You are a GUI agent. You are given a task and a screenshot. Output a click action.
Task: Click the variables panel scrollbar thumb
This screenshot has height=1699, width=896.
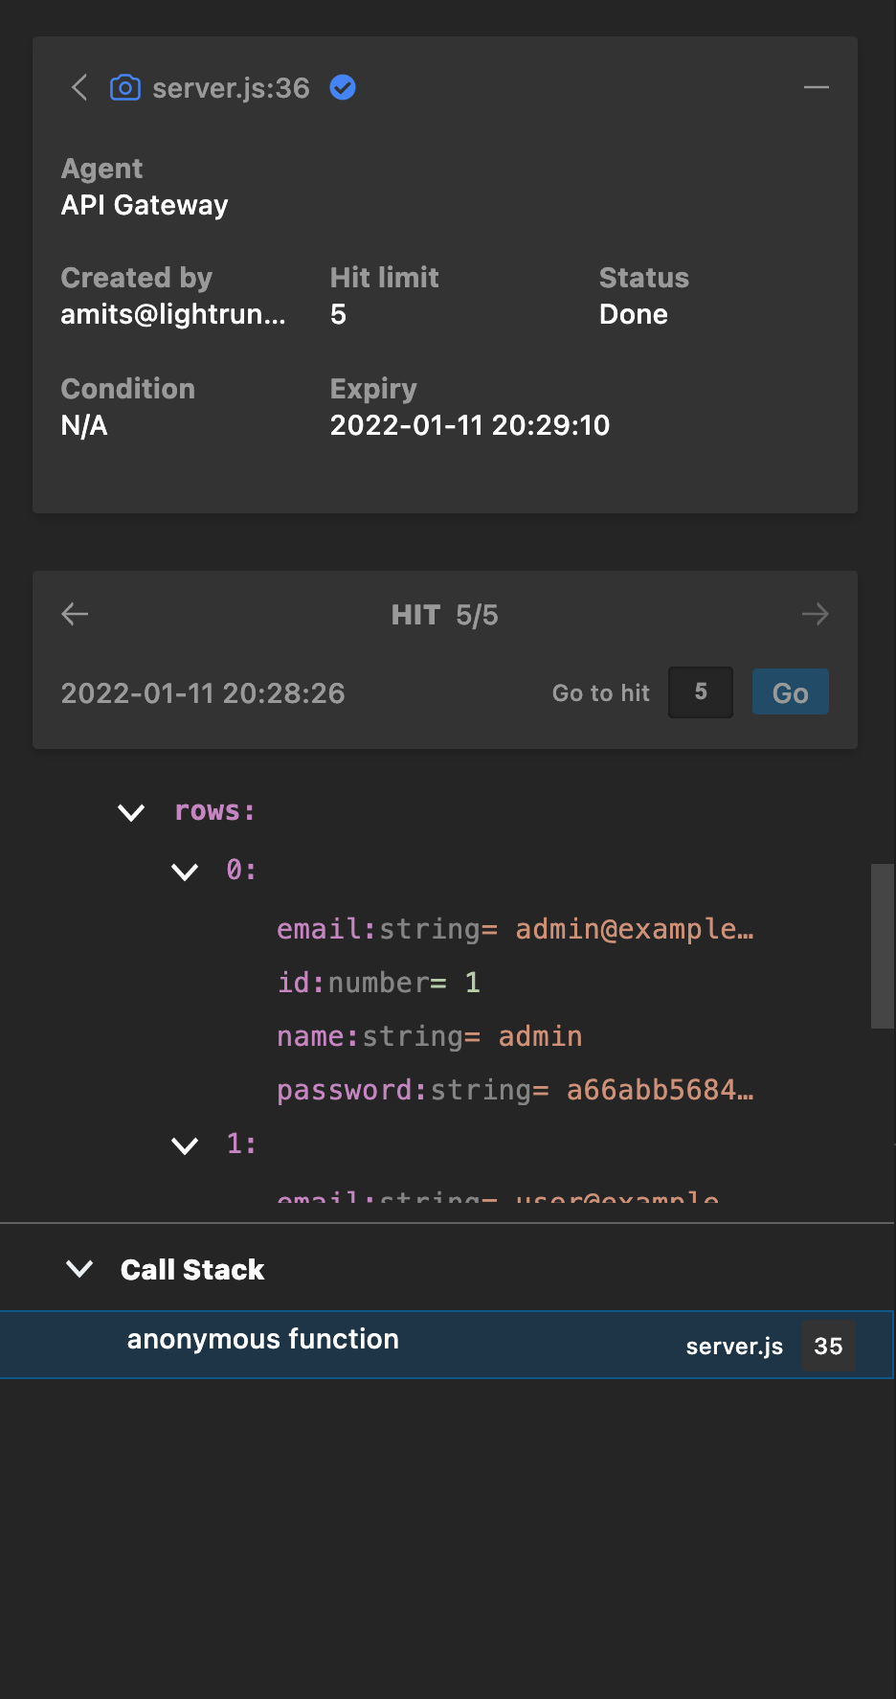point(882,946)
